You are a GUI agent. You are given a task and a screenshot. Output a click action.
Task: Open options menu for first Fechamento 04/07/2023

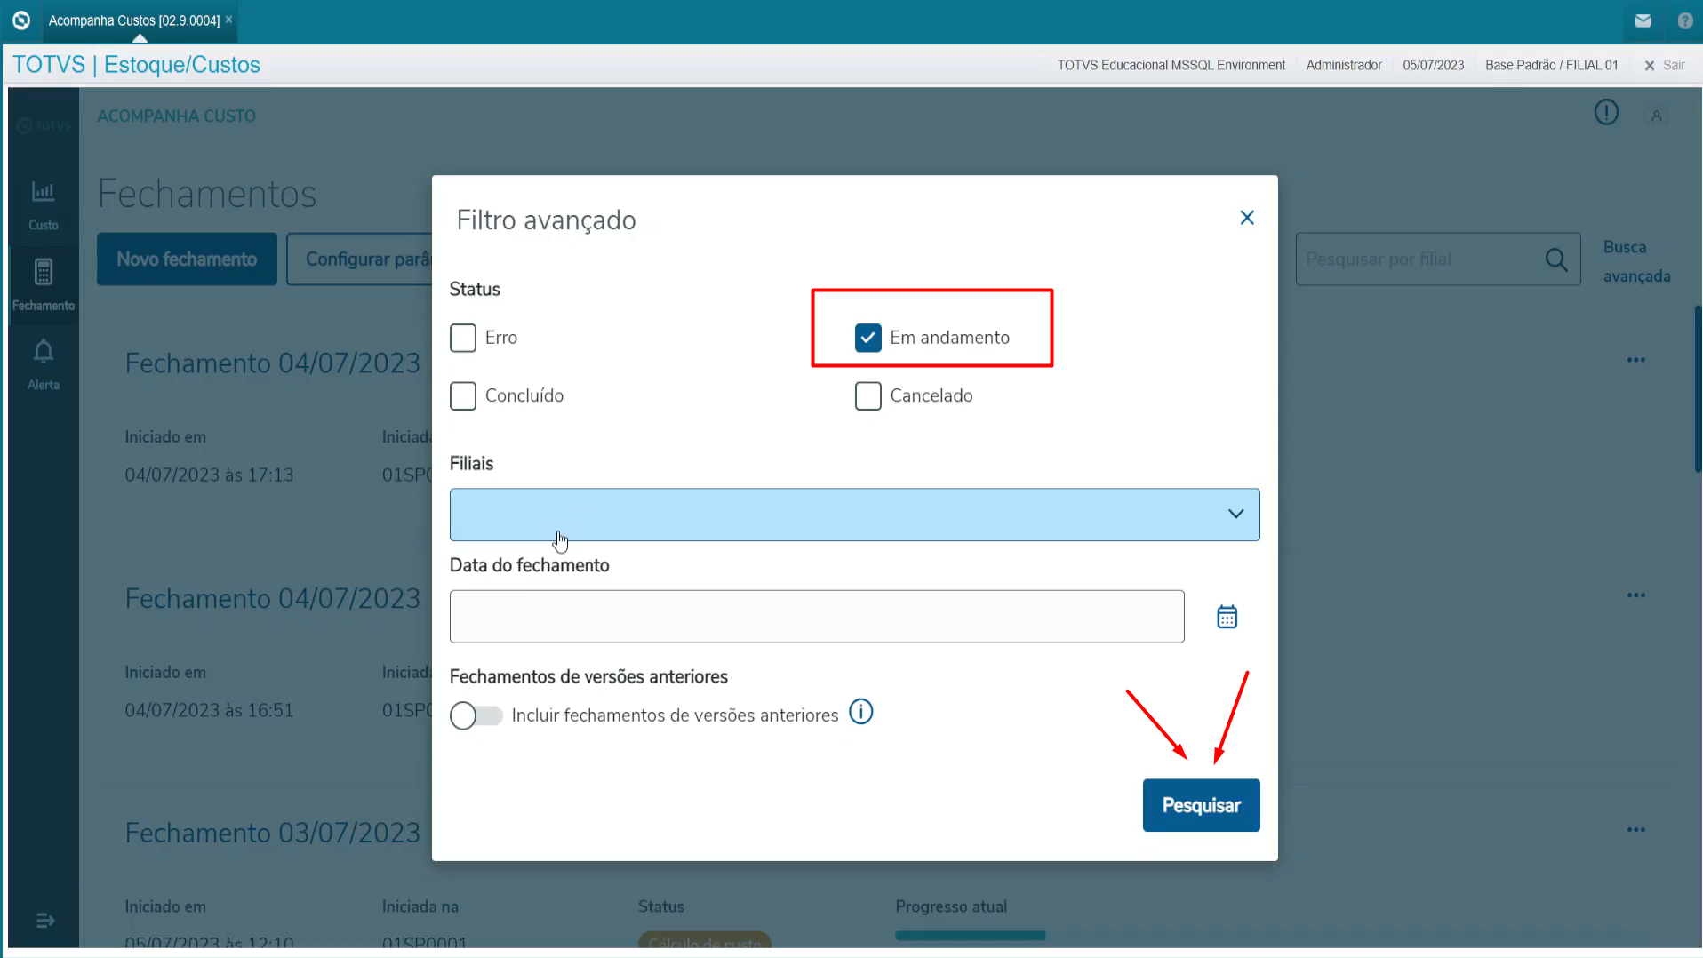click(x=1635, y=360)
